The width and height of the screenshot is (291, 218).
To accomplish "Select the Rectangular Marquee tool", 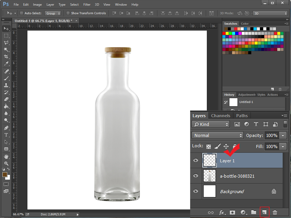I will pyautogui.click(x=6, y=36).
